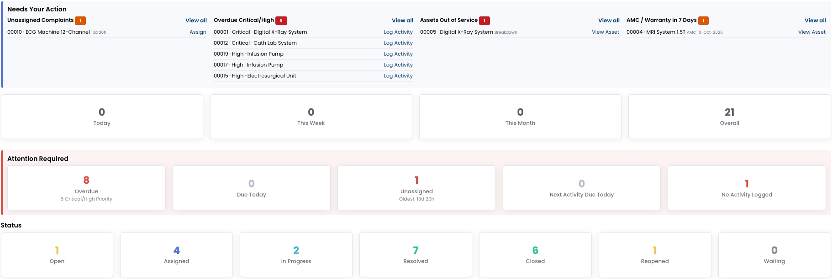The height and width of the screenshot is (279, 832).
Task: Log Activity for 00019 Infusion Pump
Action: [x=398, y=54]
